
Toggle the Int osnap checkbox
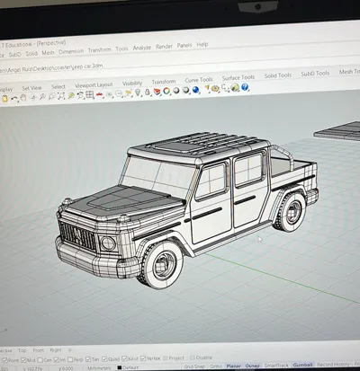tap(57, 359)
